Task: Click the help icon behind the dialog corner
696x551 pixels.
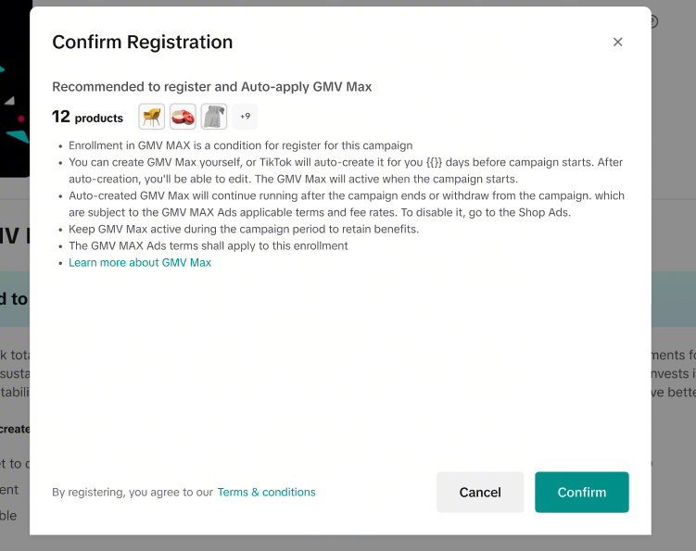Action: coord(654,21)
